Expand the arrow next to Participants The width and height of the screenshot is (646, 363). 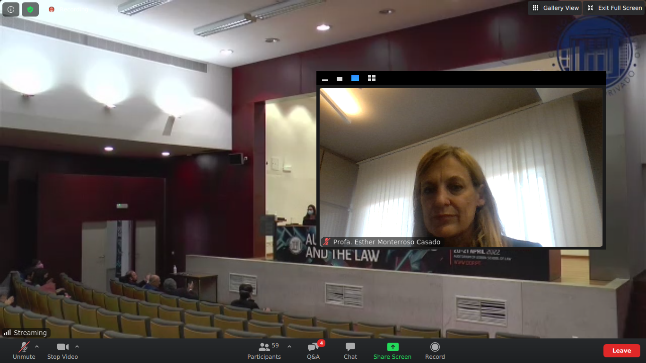pos(289,346)
